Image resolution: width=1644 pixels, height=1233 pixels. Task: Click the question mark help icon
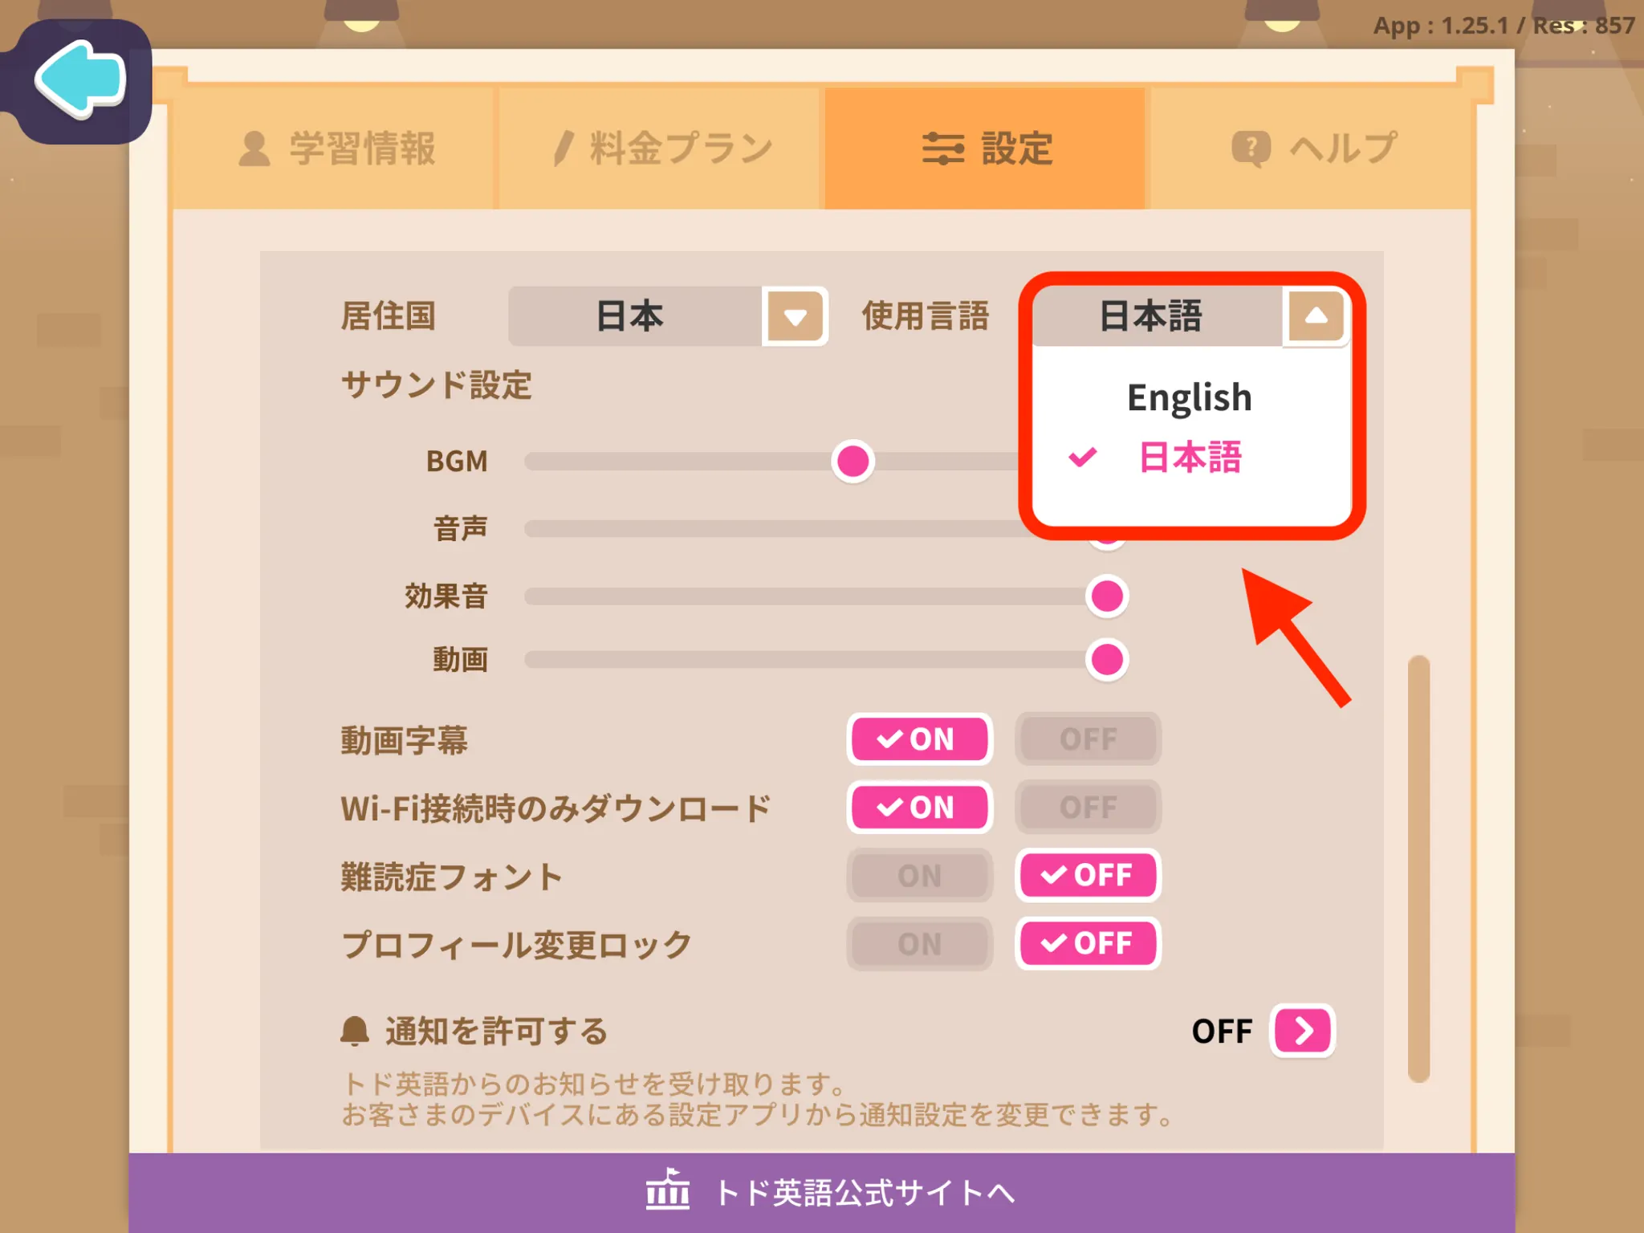click(x=1250, y=149)
